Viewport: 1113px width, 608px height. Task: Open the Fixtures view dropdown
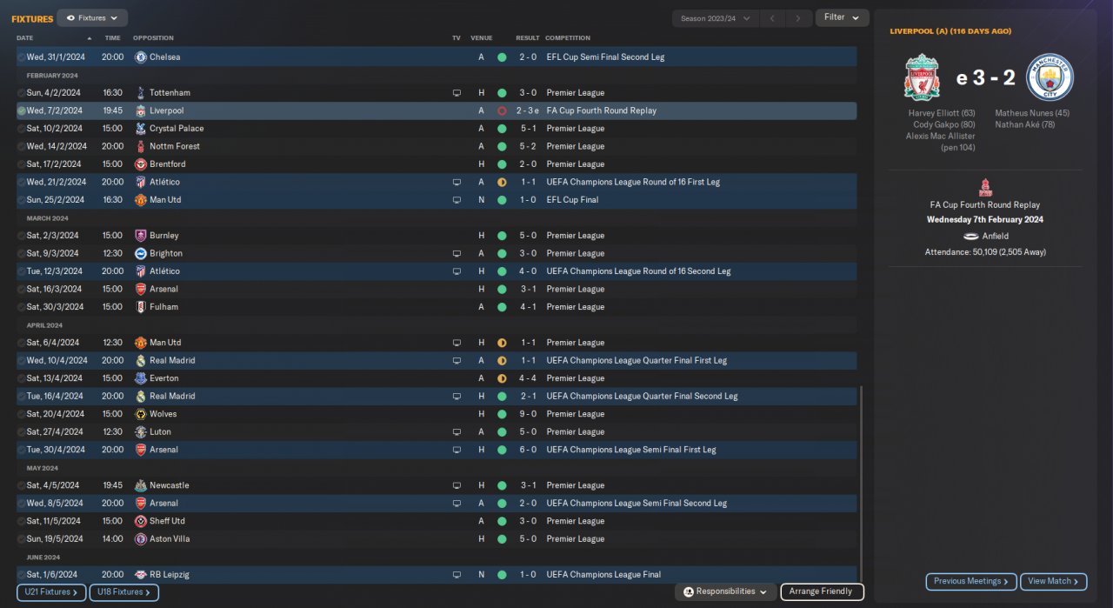tap(92, 17)
